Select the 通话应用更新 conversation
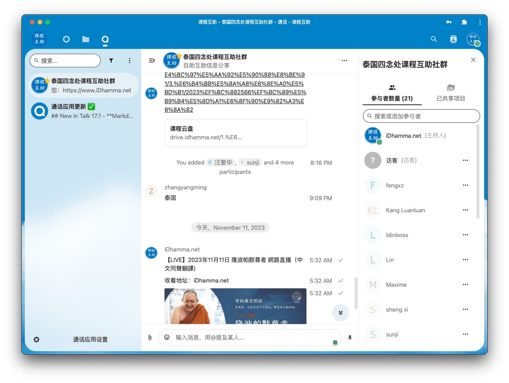 [84, 111]
